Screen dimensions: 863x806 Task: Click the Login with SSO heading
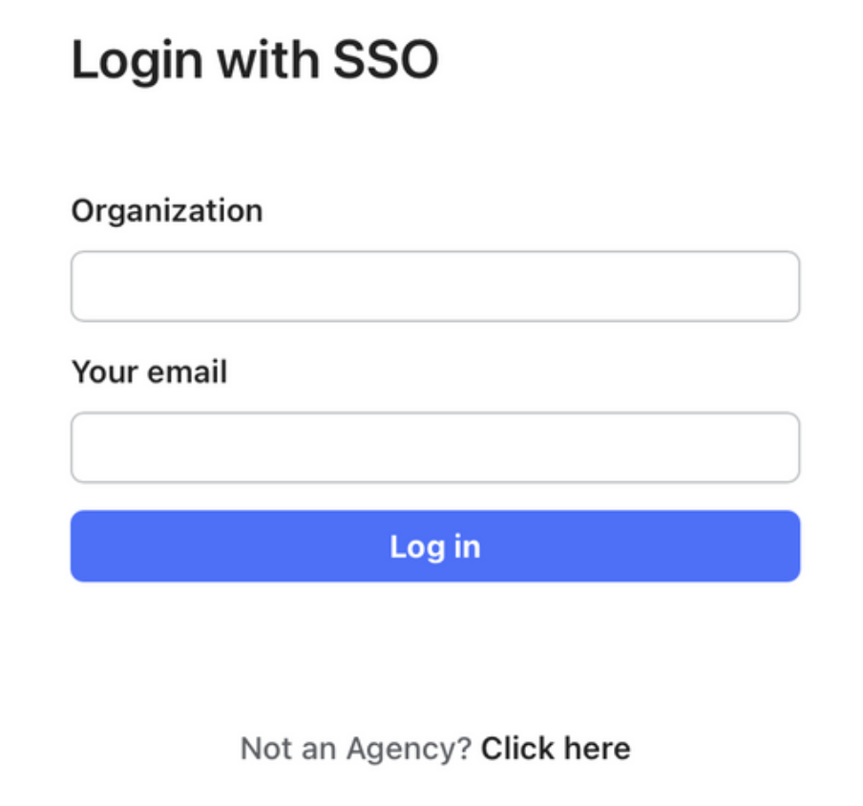255,60
